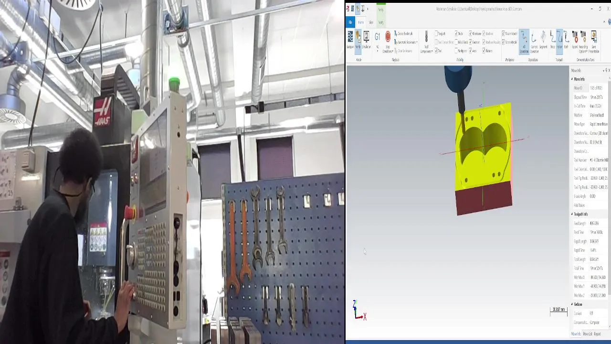The width and height of the screenshot is (611, 344).
Task: Toggle the Wireframe checkbox
Action: click(x=471, y=33)
